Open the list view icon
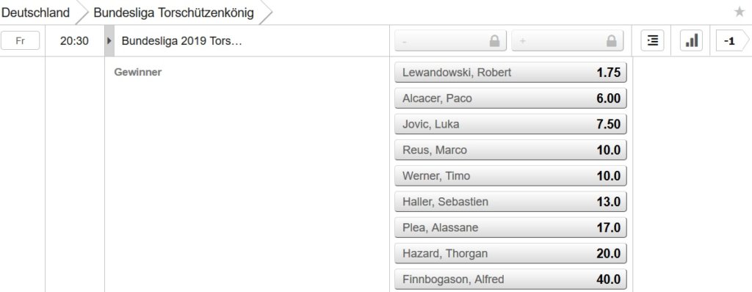The width and height of the screenshot is (752, 292). tap(652, 41)
